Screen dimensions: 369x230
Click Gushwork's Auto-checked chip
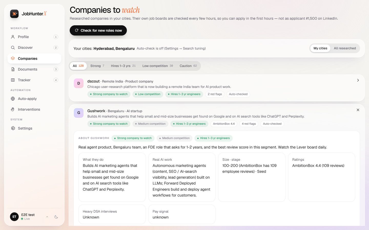pyautogui.click(x=272, y=124)
